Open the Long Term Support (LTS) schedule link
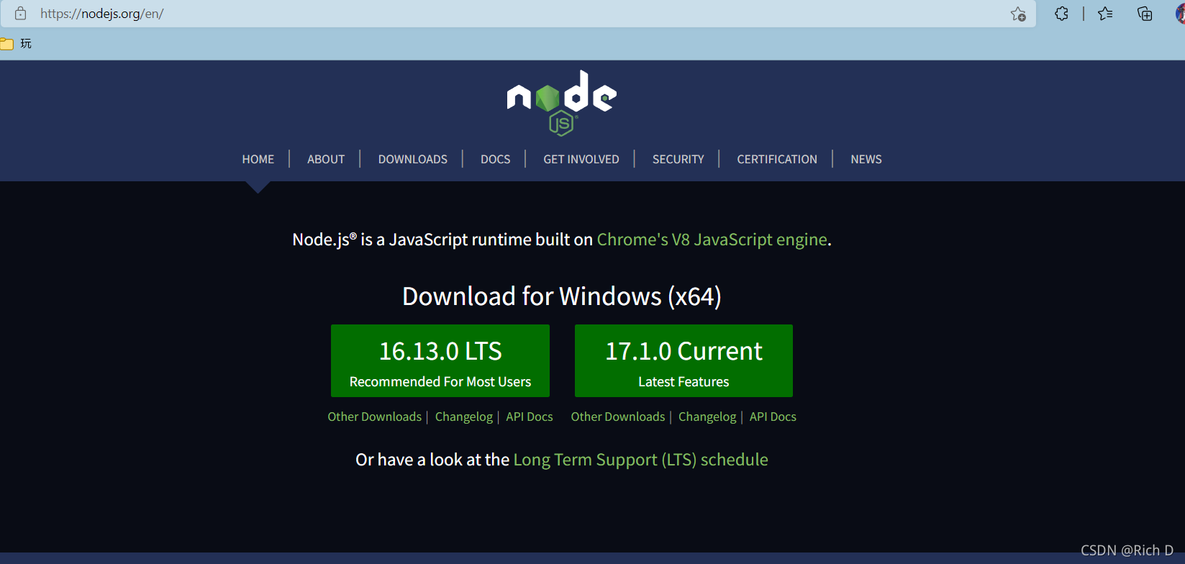 [x=641, y=460]
